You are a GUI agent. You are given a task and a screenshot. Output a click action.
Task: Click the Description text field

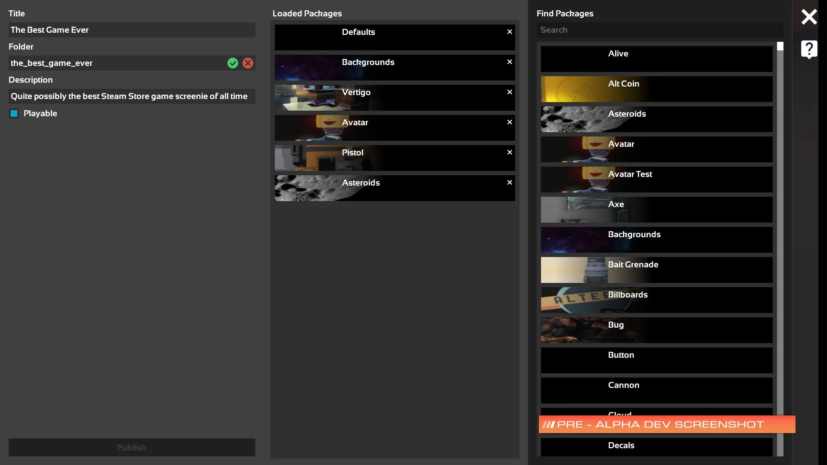pos(132,96)
